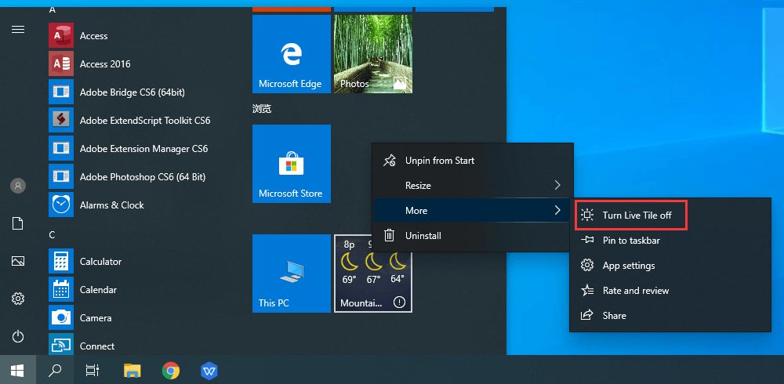
Task: Open App settings from submenu
Action: click(670, 266)
